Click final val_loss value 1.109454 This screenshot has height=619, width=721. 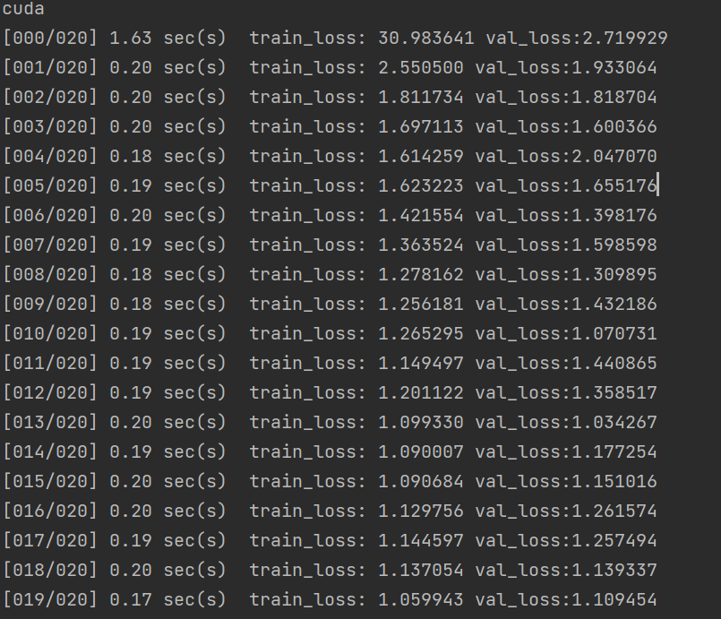click(x=614, y=599)
